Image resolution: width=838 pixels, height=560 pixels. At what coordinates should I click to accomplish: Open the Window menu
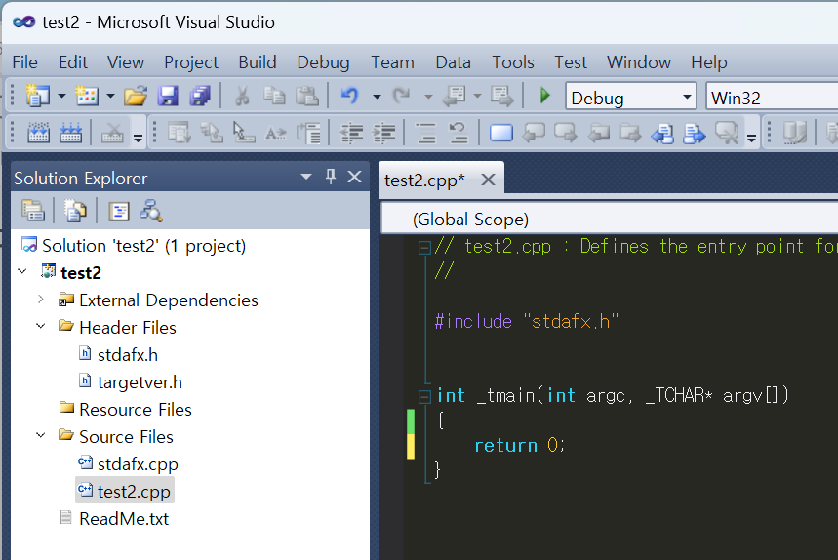[639, 62]
